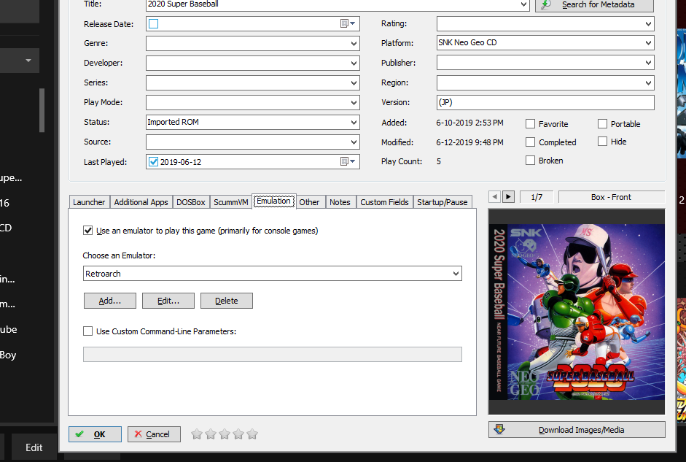686x462 pixels.
Task: Expand the Title dropdown arrow
Action: 523,4
